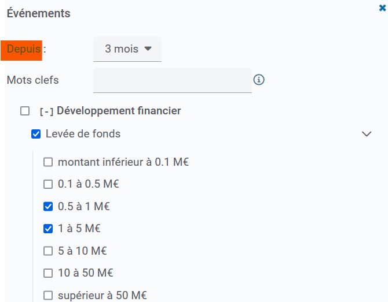
Task: Check 'montant inférieur à 0.1 M€' box
Action: [48, 162]
